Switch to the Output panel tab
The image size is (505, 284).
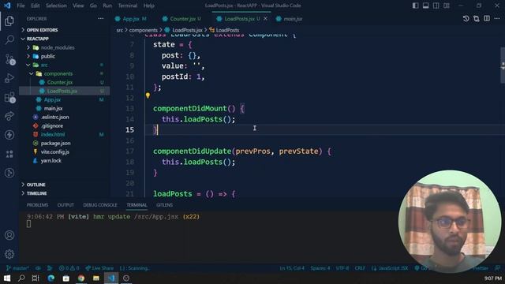[65, 205]
